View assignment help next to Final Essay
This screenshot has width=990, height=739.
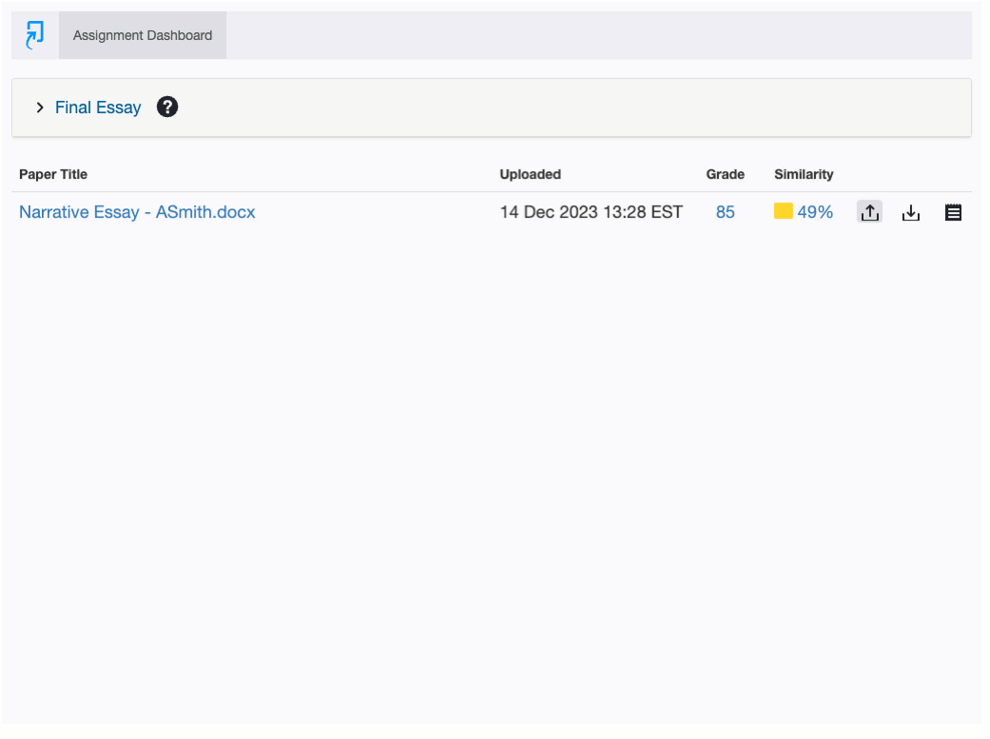point(166,107)
